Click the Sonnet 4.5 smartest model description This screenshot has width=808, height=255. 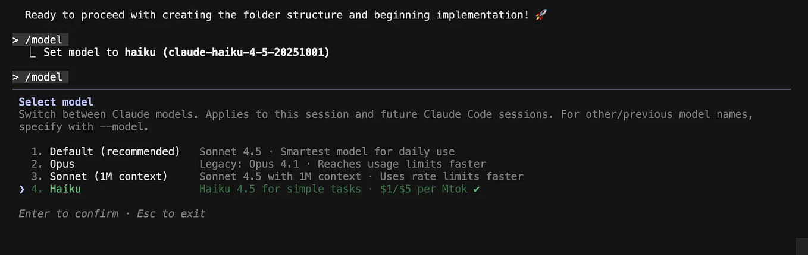(327, 152)
